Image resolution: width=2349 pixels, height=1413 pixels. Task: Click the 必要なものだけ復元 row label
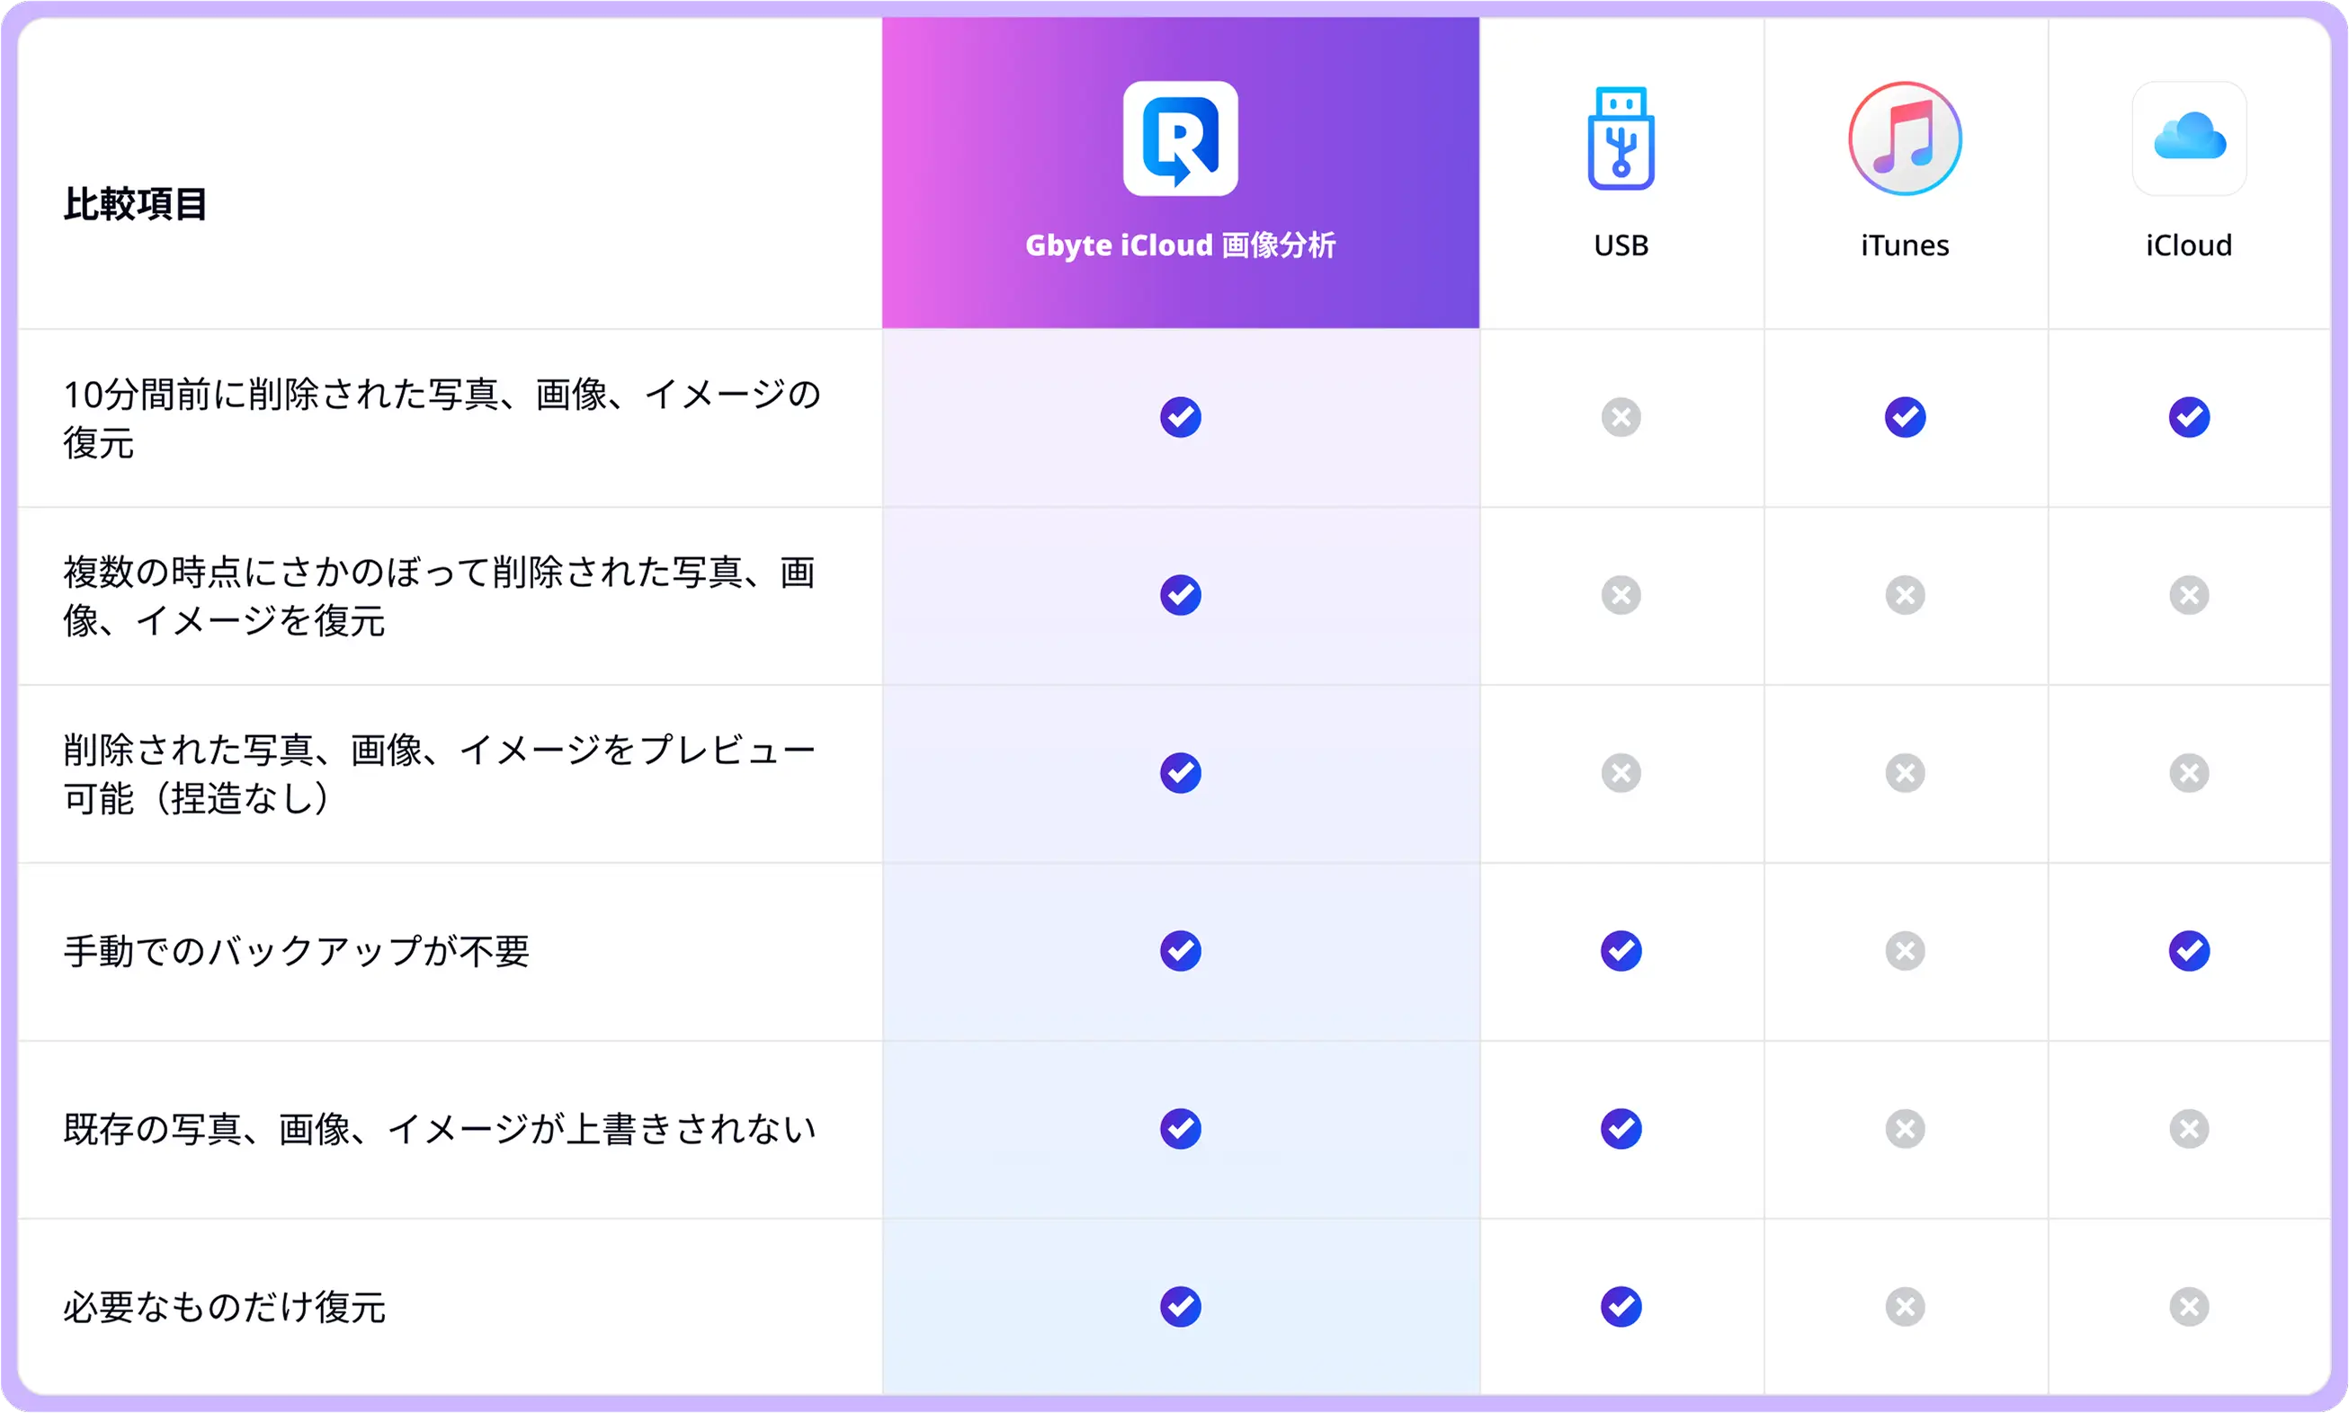(x=225, y=1307)
